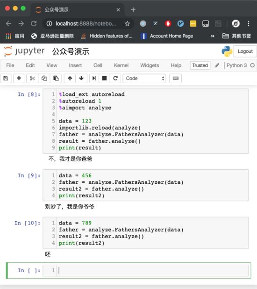Screen dimensions: 257x289
Task: Click into the empty In [ ] code cell
Action: point(145,270)
